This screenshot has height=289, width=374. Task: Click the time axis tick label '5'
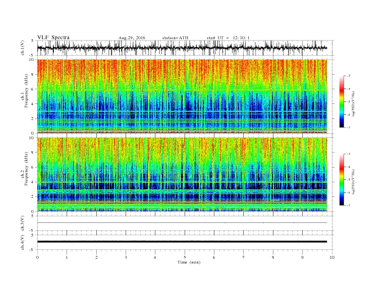click(185, 257)
